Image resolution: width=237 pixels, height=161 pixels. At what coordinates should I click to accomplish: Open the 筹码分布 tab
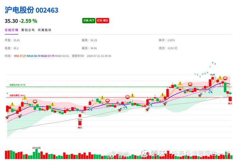(28, 30)
